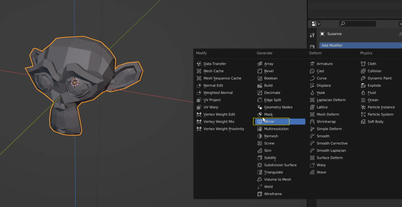Image resolution: width=402 pixels, height=207 pixels.
Task: Choose Laplacian Deform modifier
Action: point(331,100)
